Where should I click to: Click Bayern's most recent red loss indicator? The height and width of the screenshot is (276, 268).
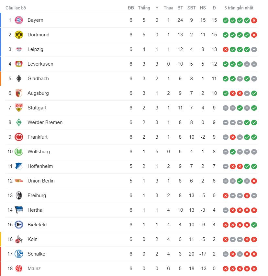254,20
